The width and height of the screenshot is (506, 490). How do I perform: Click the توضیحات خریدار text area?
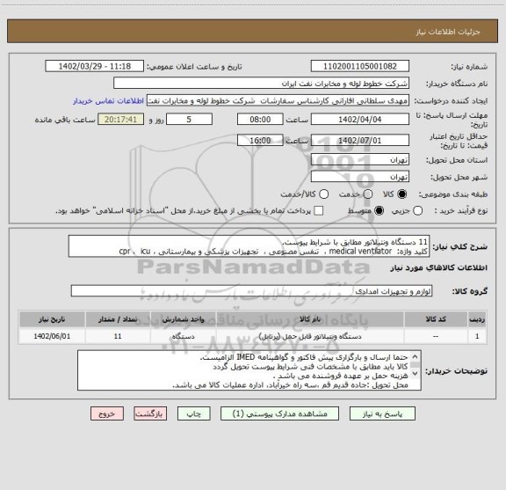click(249, 370)
